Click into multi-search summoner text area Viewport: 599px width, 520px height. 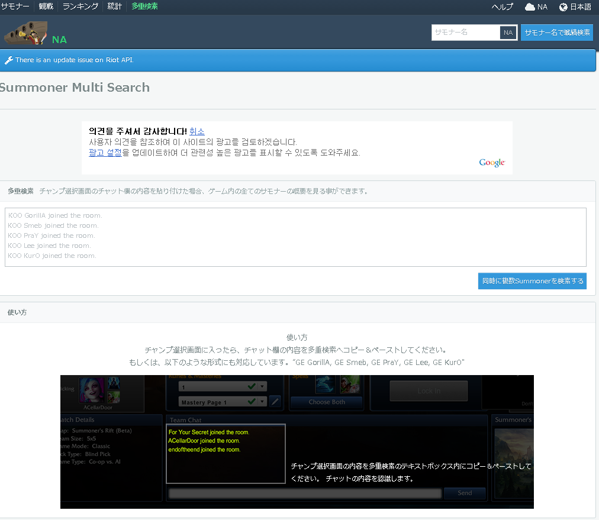coord(295,237)
